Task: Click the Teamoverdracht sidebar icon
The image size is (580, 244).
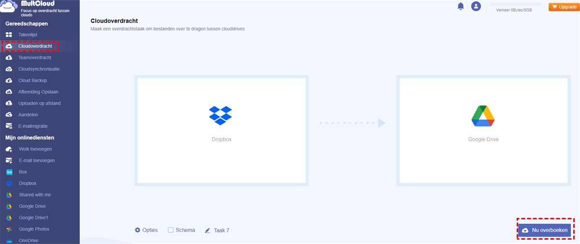Action: click(x=9, y=57)
